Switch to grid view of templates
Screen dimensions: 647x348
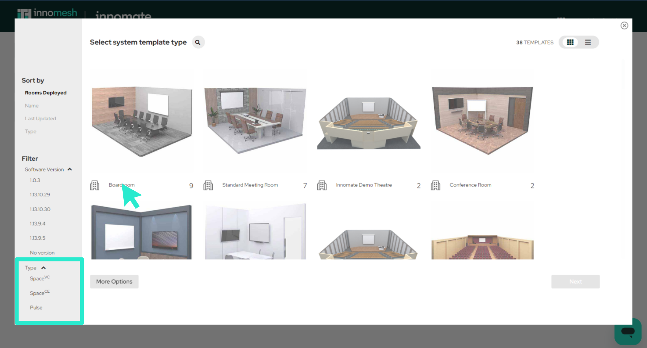pos(570,42)
